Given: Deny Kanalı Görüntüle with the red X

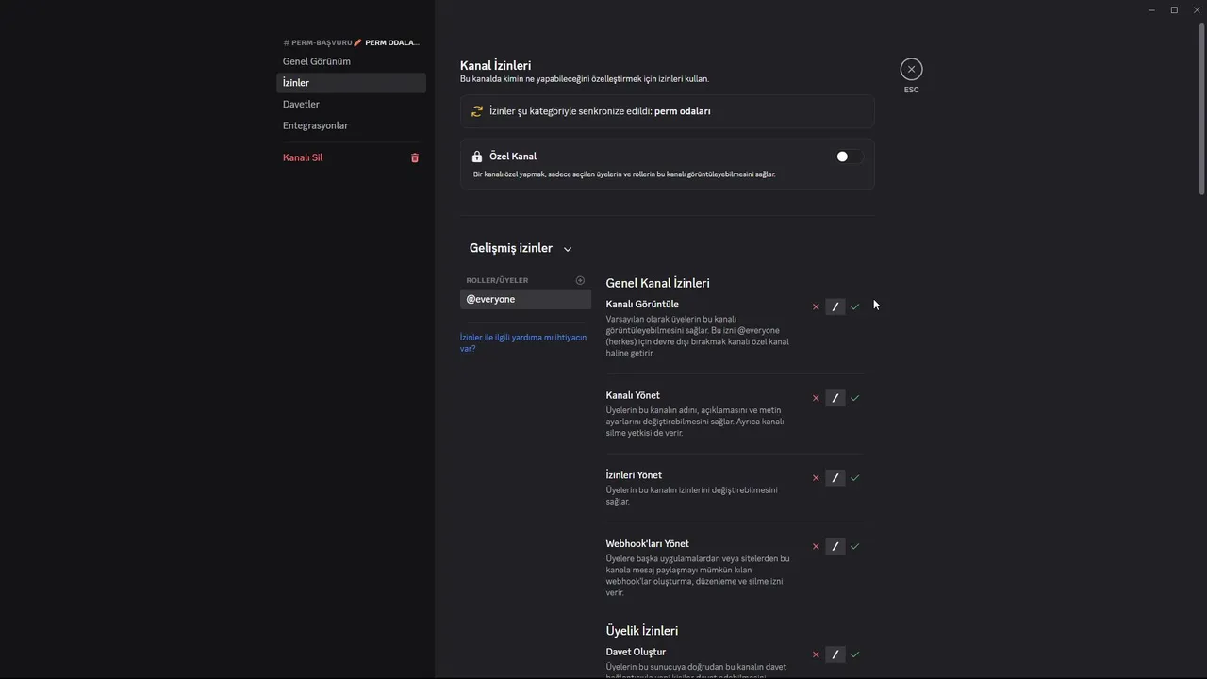Looking at the screenshot, I should coord(816,306).
